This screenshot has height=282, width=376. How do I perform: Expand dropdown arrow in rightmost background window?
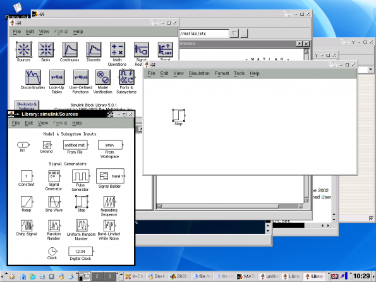click(x=371, y=70)
